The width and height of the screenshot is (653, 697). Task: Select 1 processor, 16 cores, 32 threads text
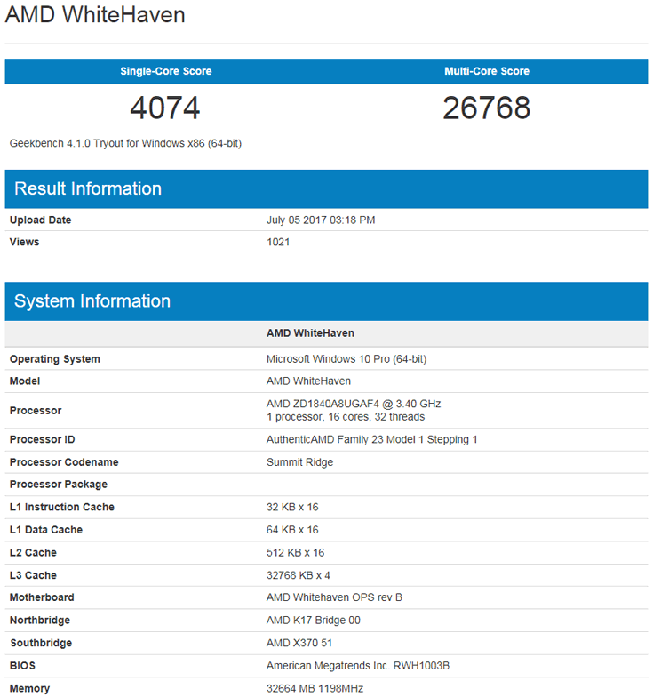[x=346, y=417]
